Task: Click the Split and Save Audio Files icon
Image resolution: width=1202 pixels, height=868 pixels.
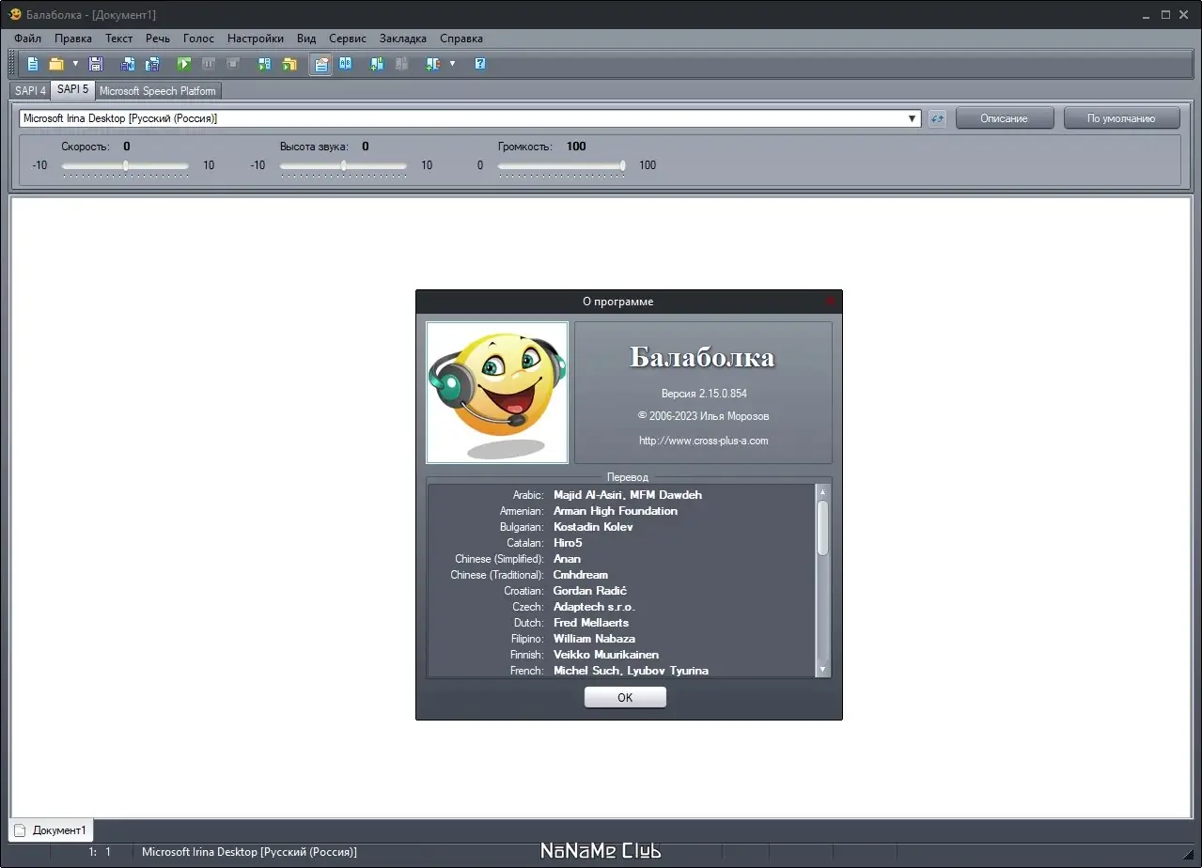Action: tap(152, 64)
